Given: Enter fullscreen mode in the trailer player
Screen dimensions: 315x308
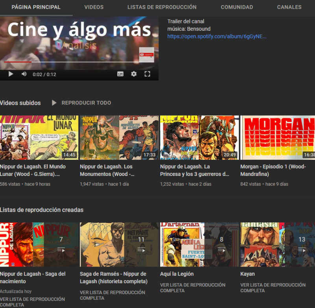Looking at the screenshot, I should pyautogui.click(x=147, y=74).
